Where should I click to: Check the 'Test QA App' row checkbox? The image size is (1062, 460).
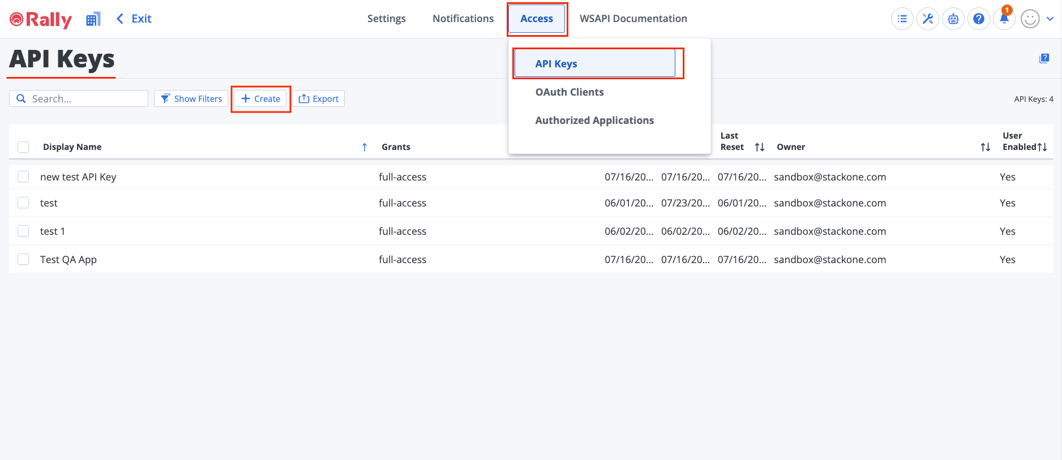pos(23,259)
